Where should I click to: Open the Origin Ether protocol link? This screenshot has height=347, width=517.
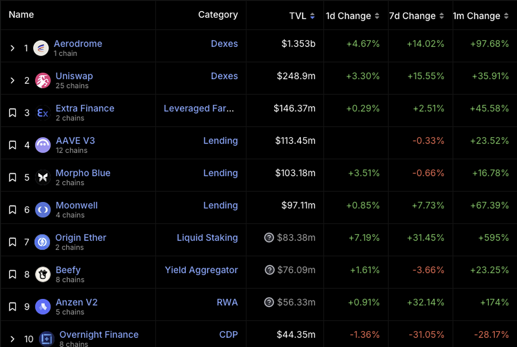click(81, 237)
